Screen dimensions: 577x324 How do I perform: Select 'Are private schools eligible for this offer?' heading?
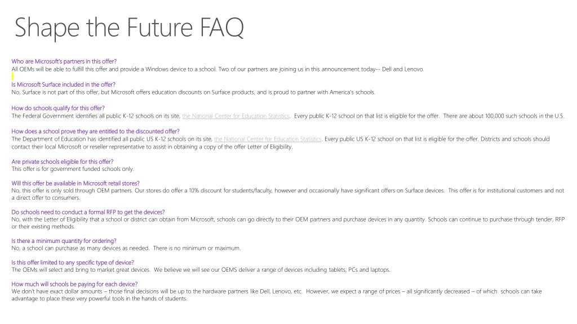pyautogui.click(x=63, y=161)
